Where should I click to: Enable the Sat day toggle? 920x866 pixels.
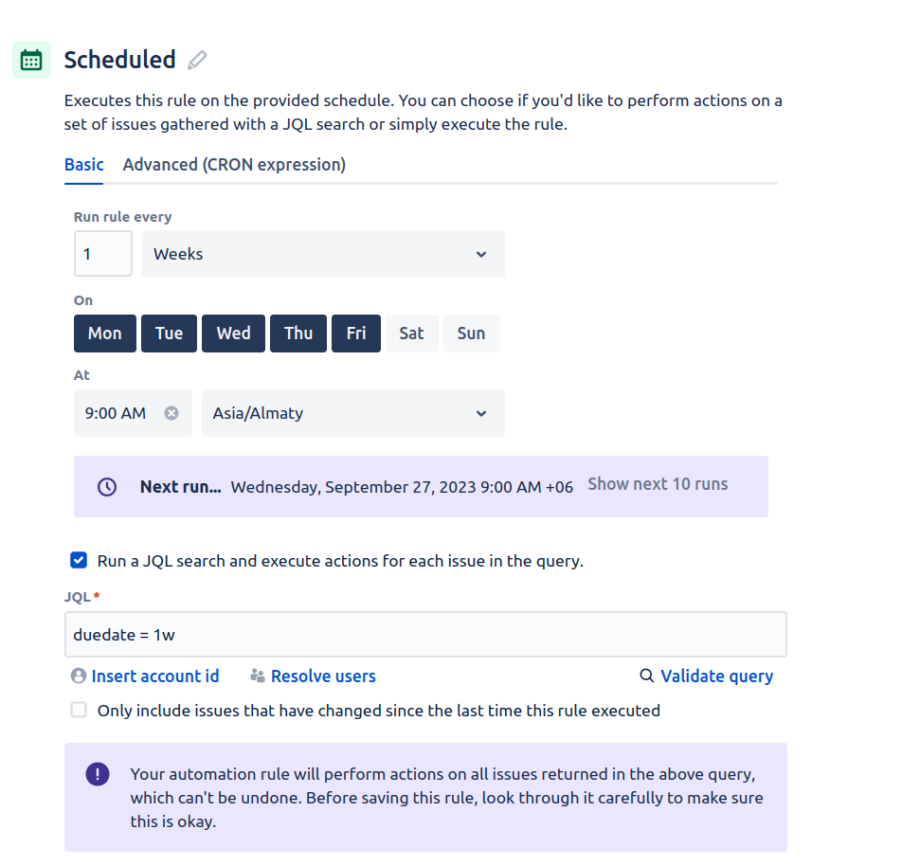411,333
